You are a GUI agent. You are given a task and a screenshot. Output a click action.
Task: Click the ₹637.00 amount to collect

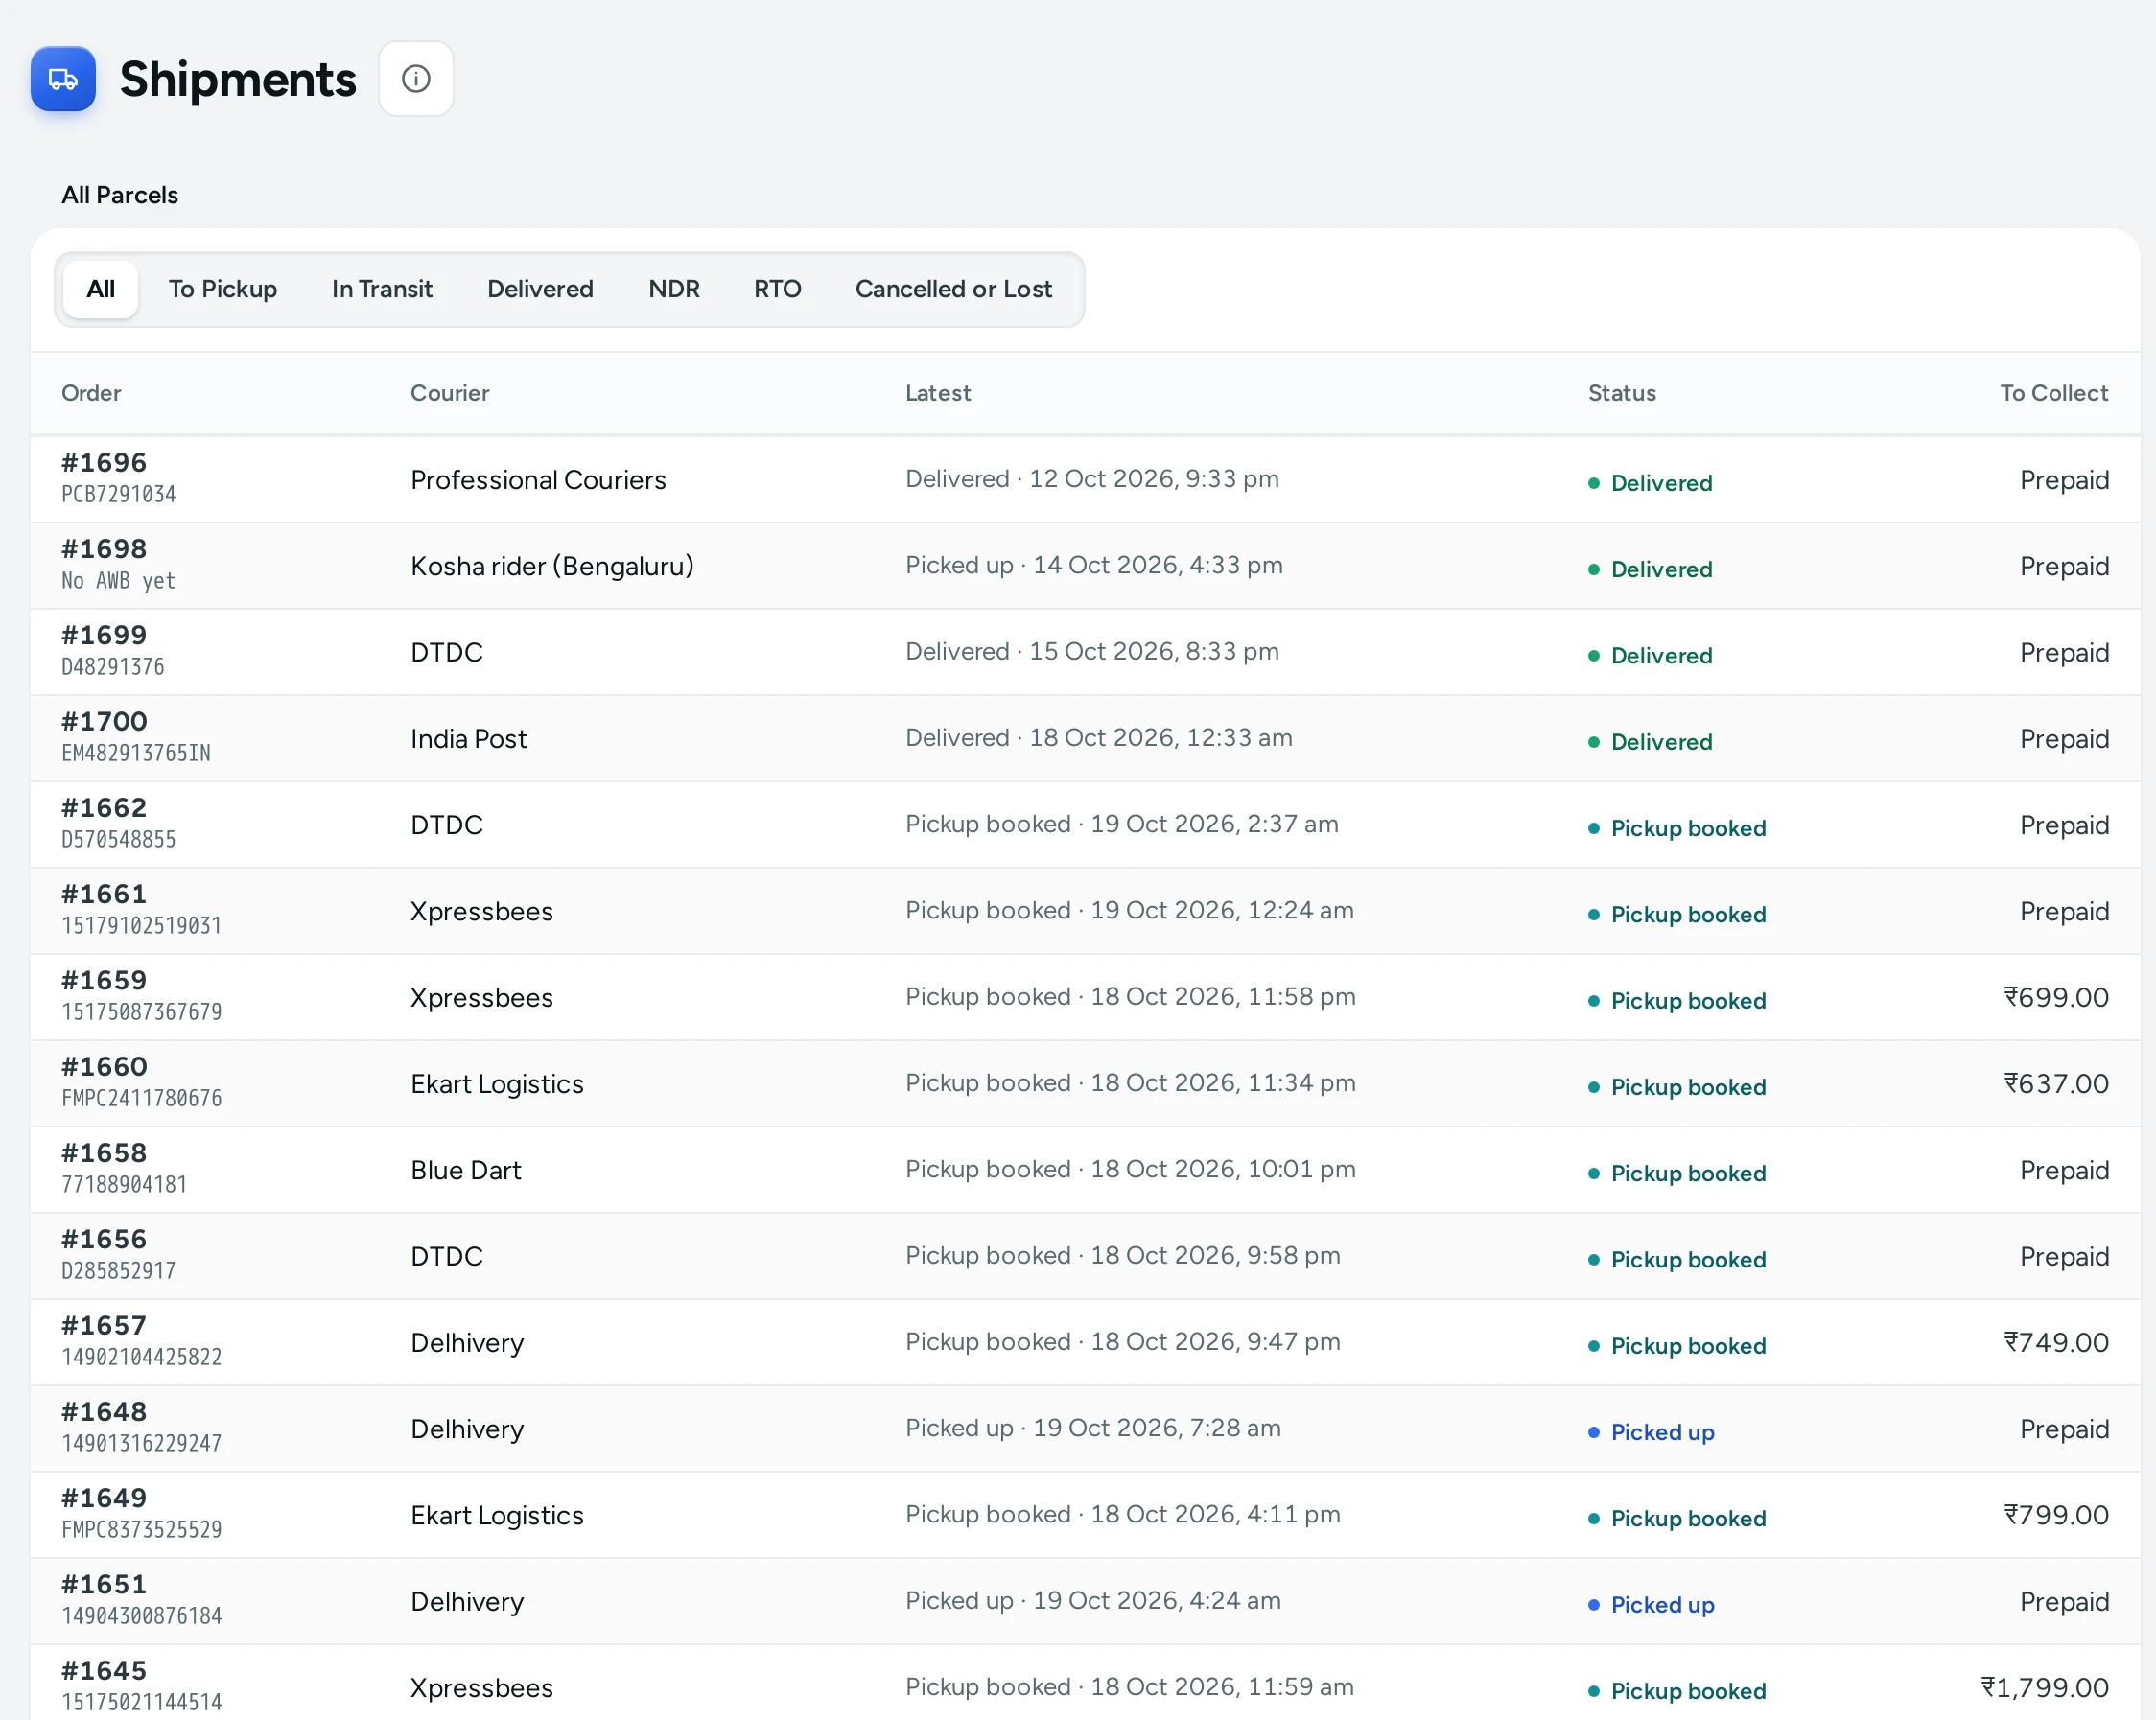[x=2056, y=1083]
